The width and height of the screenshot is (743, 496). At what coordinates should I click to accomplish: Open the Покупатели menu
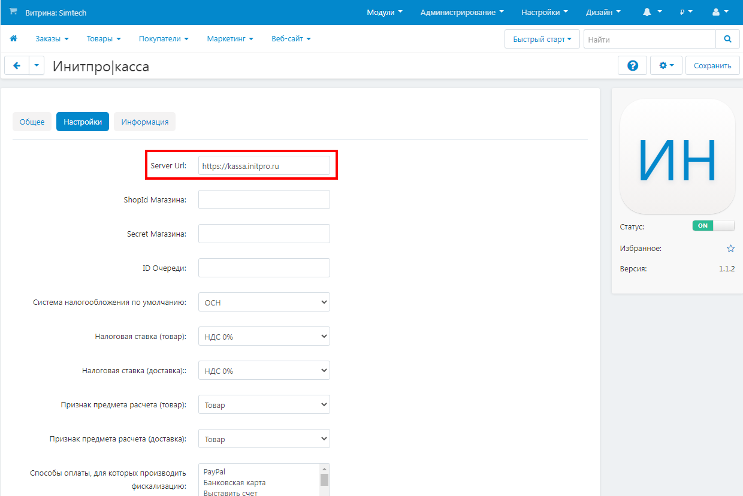164,39
